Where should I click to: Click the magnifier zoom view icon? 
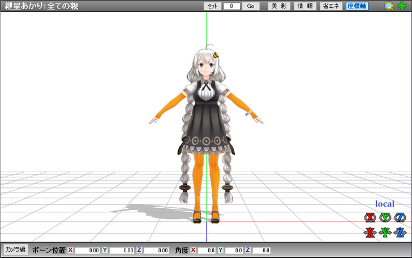[x=389, y=6]
